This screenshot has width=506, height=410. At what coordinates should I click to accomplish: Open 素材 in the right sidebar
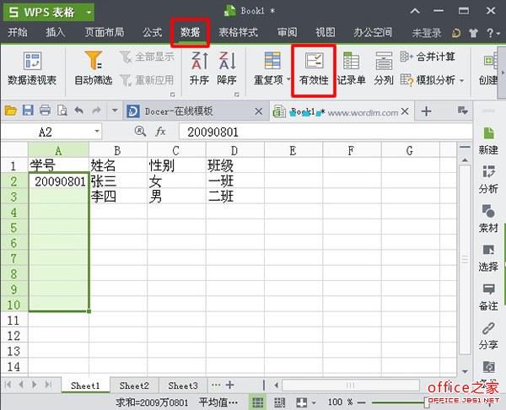pyautogui.click(x=488, y=218)
